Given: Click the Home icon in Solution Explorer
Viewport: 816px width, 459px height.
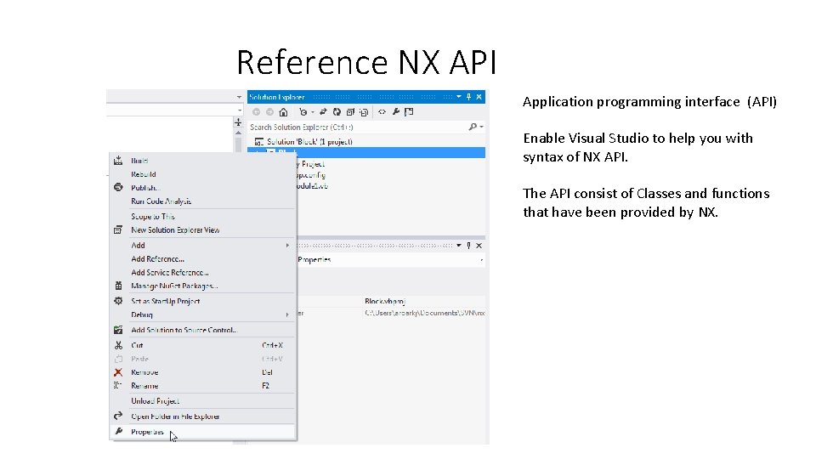Looking at the screenshot, I should [x=284, y=112].
